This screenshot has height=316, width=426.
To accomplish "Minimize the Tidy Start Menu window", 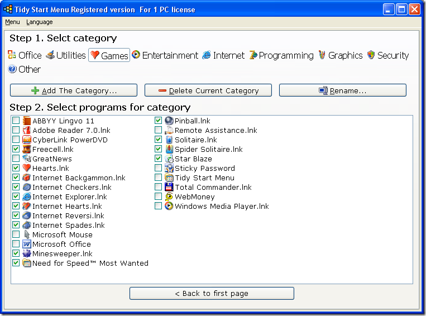I will (389, 9).
